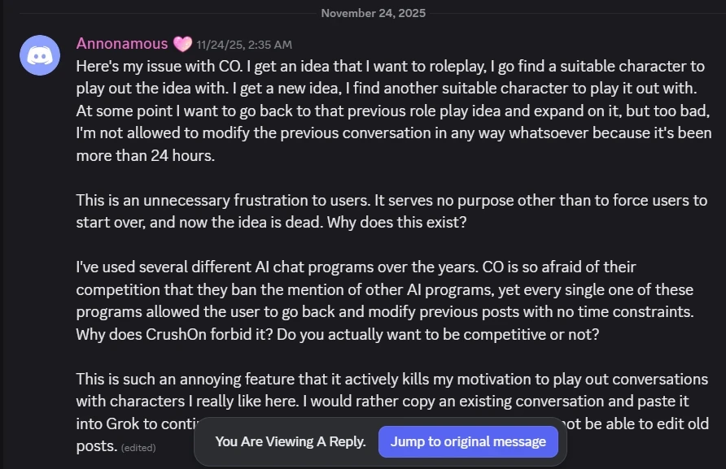Click the (edited) tag after the message

point(138,447)
